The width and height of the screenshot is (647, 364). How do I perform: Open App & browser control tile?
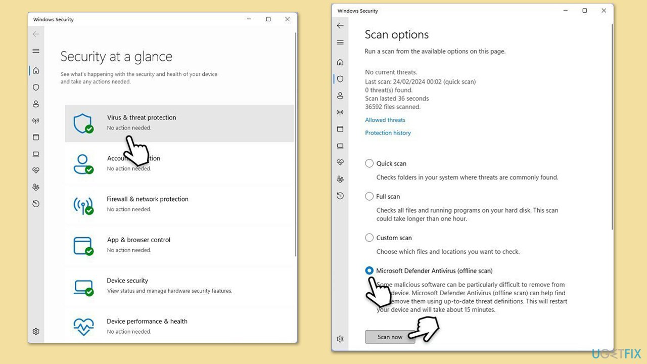[x=179, y=245]
